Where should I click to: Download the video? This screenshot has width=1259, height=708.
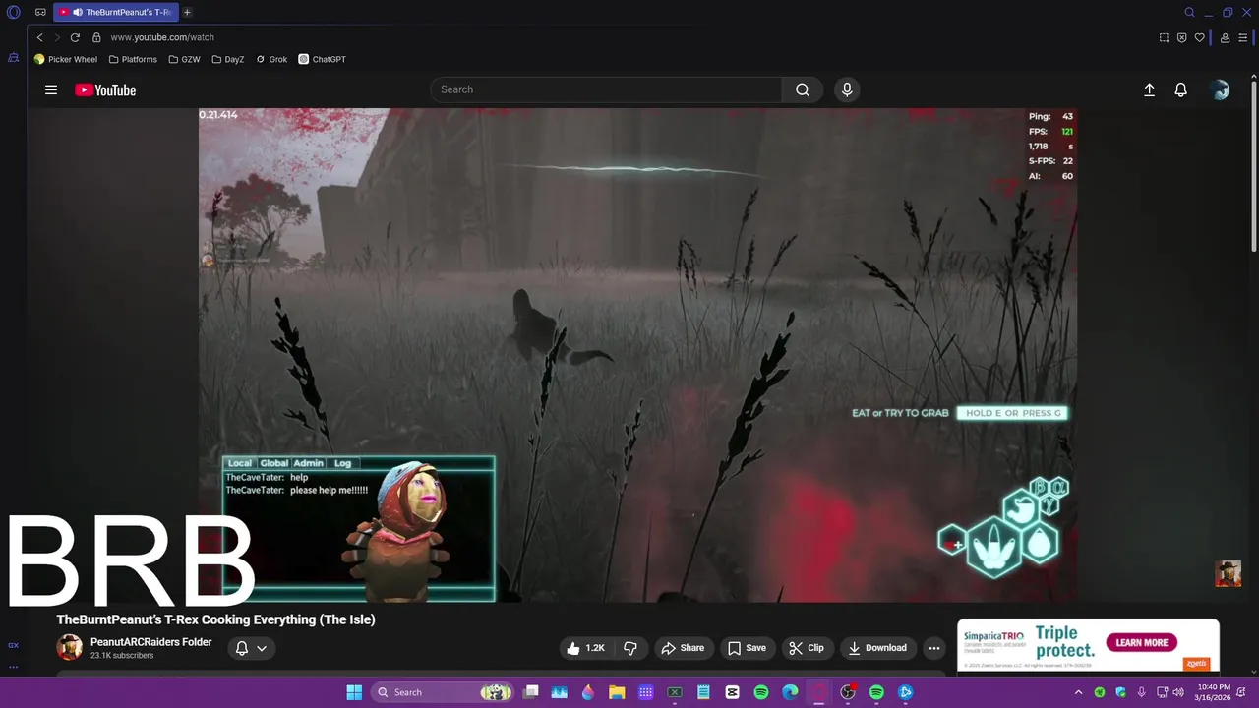pyautogui.click(x=877, y=648)
